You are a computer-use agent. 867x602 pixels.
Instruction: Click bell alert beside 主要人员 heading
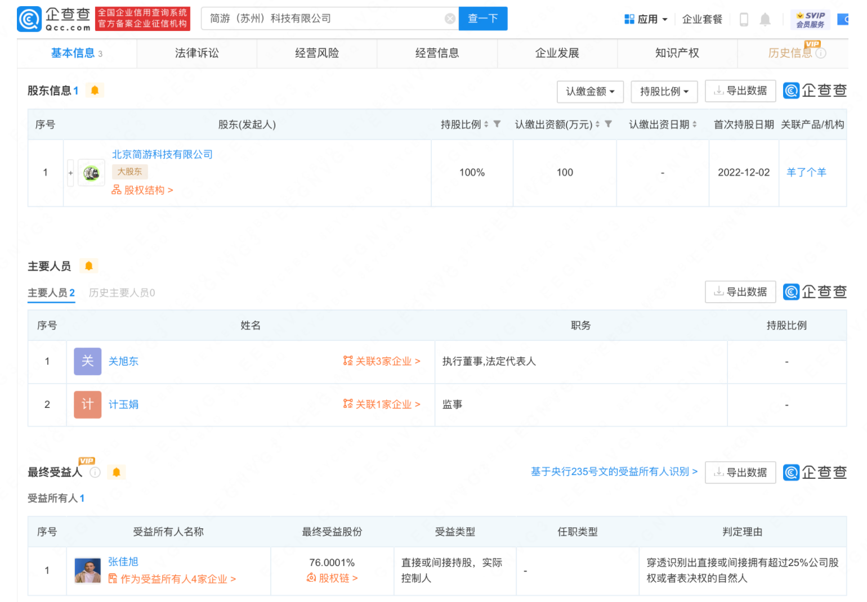[x=88, y=266]
